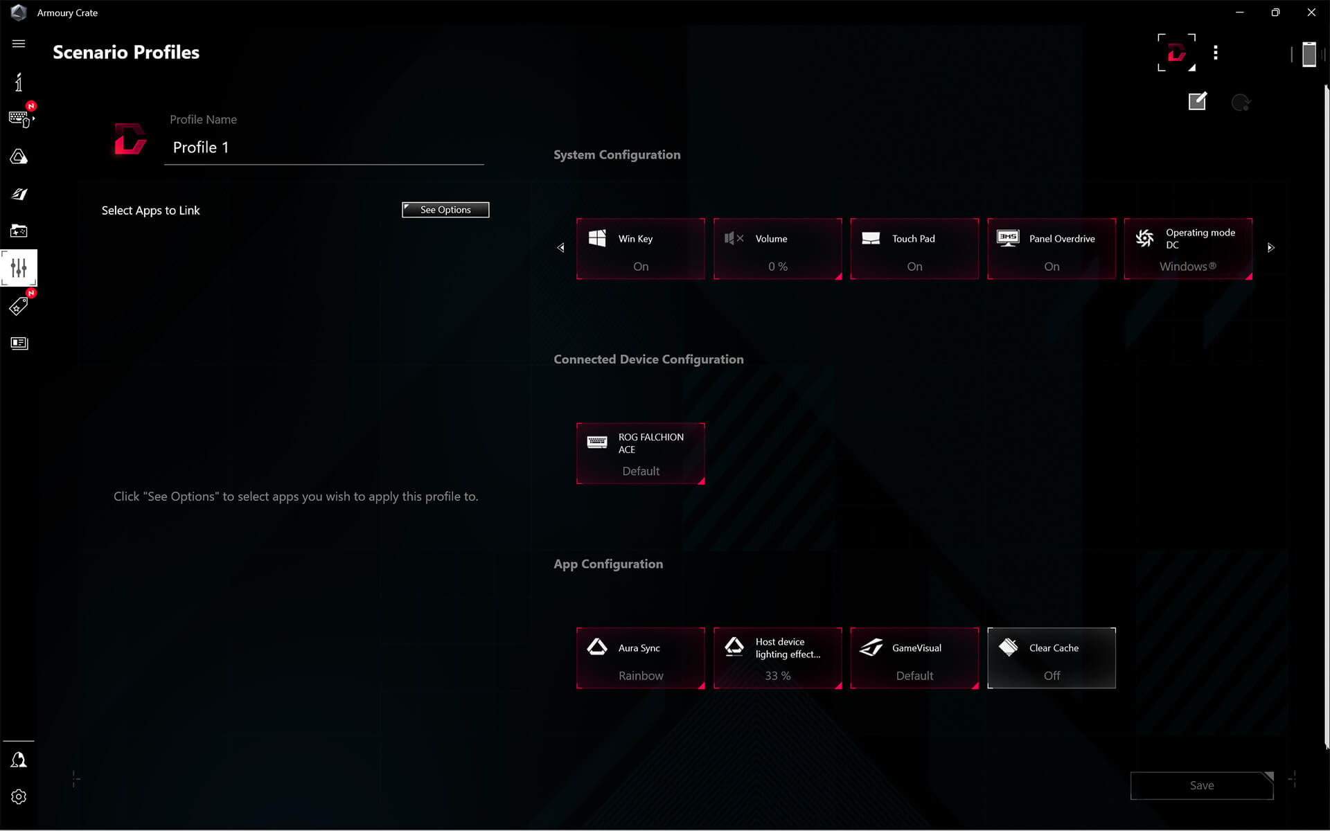Click Save to apply profile settings
This screenshot has width=1330, height=831.
click(x=1200, y=785)
